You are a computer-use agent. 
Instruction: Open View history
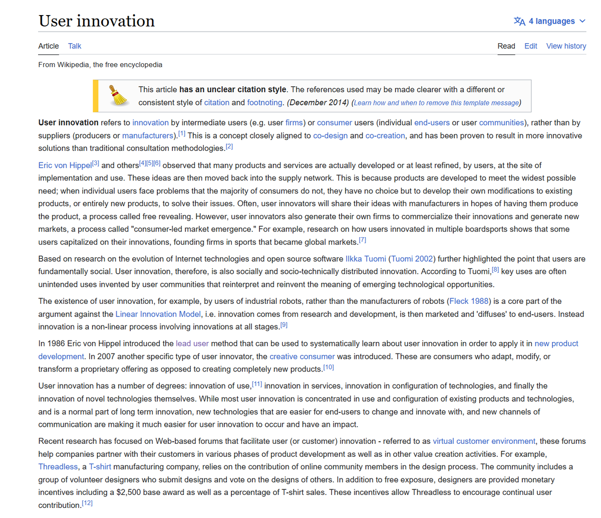[566, 46]
